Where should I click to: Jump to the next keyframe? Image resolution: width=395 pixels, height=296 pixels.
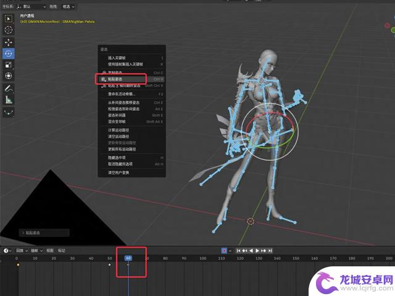[264, 251]
